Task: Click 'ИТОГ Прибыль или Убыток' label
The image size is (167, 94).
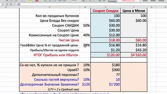Action: coord(56,55)
